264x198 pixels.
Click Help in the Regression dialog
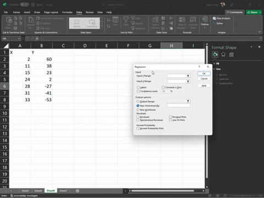(x=204, y=86)
